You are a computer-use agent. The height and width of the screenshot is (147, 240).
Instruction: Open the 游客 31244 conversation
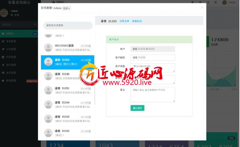[67, 105]
